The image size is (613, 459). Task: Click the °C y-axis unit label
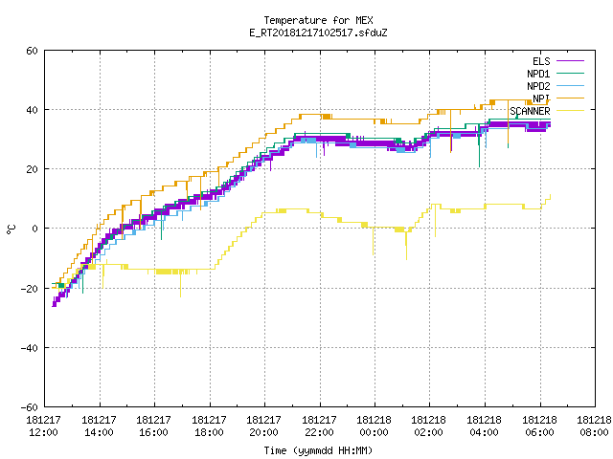[x=11, y=229]
